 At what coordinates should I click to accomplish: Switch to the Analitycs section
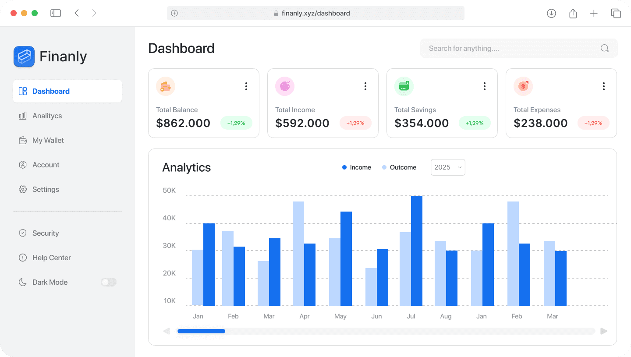[x=48, y=116]
